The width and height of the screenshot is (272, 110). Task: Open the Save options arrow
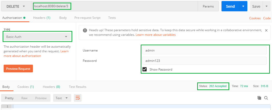267,6
